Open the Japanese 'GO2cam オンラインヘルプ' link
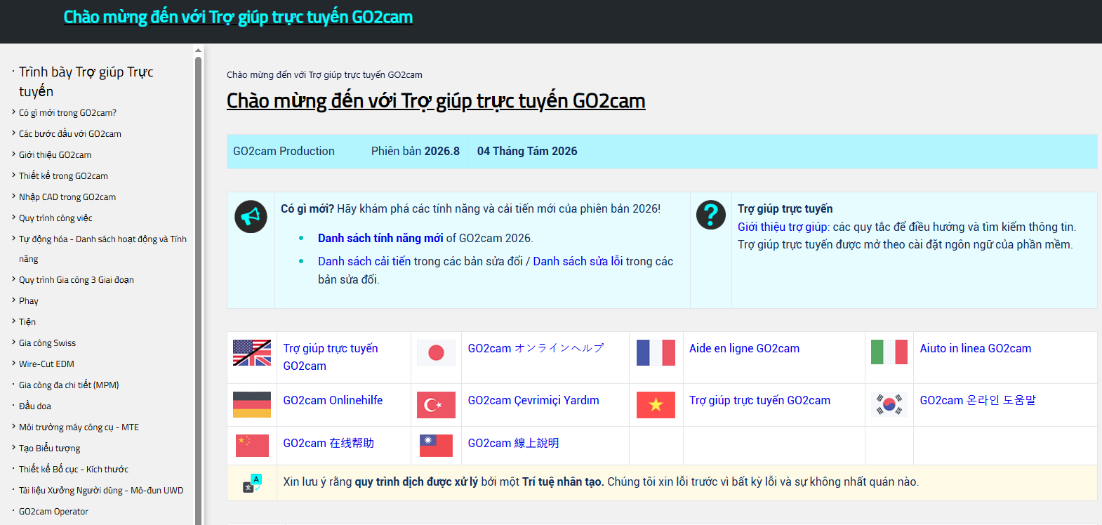 click(x=536, y=348)
